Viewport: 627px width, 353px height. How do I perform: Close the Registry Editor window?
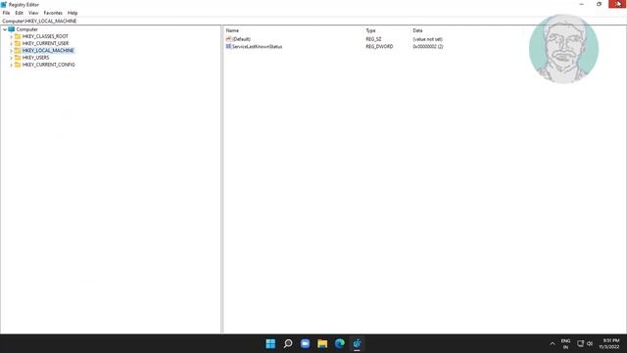click(x=617, y=4)
